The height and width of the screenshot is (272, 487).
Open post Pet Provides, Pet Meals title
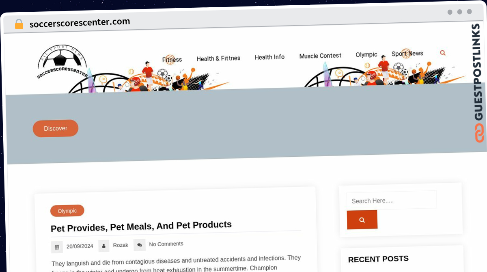(x=141, y=226)
